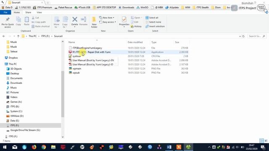Open ITPS Premium bookmark in toolbar
The image size is (269, 151).
[42, 8]
